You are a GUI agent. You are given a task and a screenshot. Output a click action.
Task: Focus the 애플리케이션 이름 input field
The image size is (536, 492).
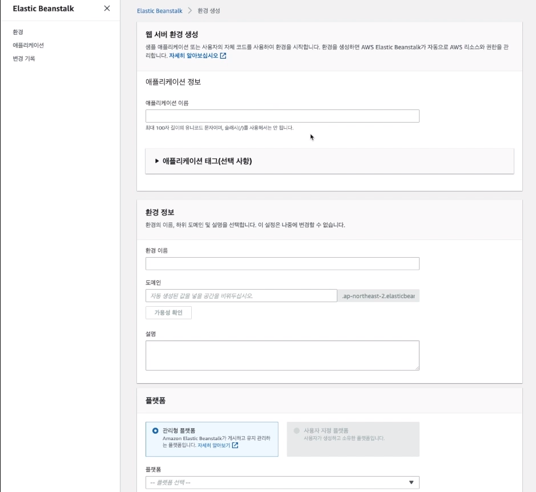(283, 116)
